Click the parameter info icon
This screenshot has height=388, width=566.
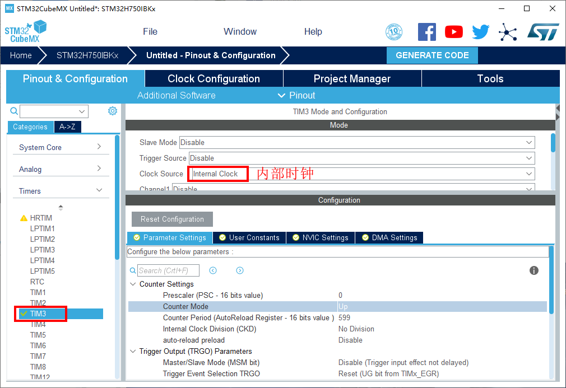(534, 270)
